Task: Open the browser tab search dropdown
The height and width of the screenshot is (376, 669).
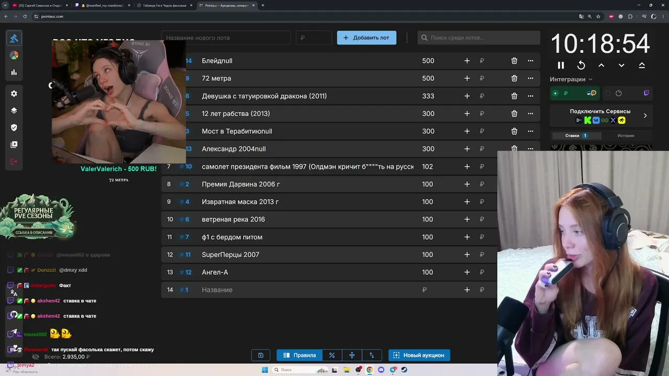Action: [6, 5]
